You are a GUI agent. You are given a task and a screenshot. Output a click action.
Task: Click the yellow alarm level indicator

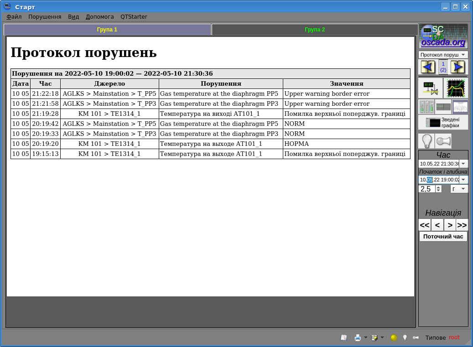point(394,337)
